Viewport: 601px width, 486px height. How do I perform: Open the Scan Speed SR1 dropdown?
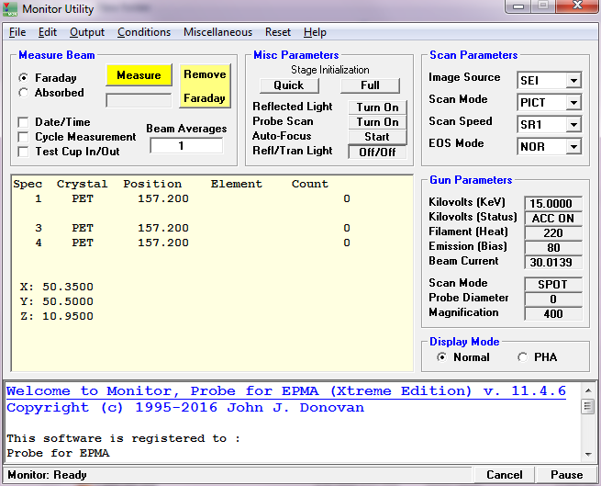coord(573,125)
